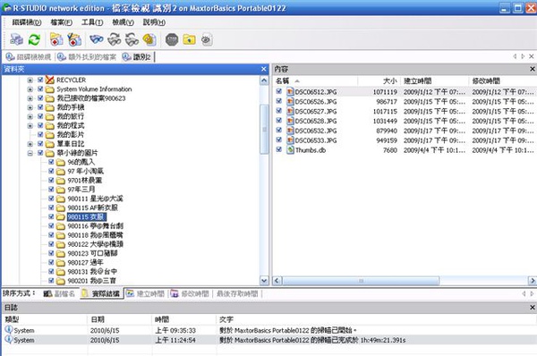Image resolution: width=537 pixels, height=356 pixels.
Task: Click the find next binoculars icon
Action: coord(115,39)
